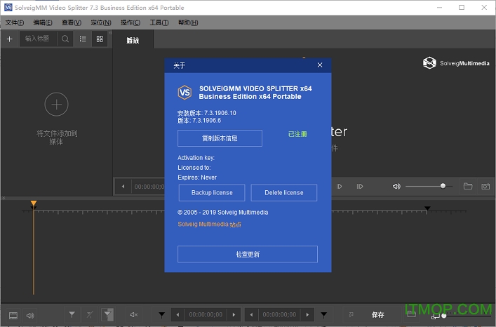The image size is (496, 327).
Task: Click the end marker triangle icon
Action: tap(323, 314)
